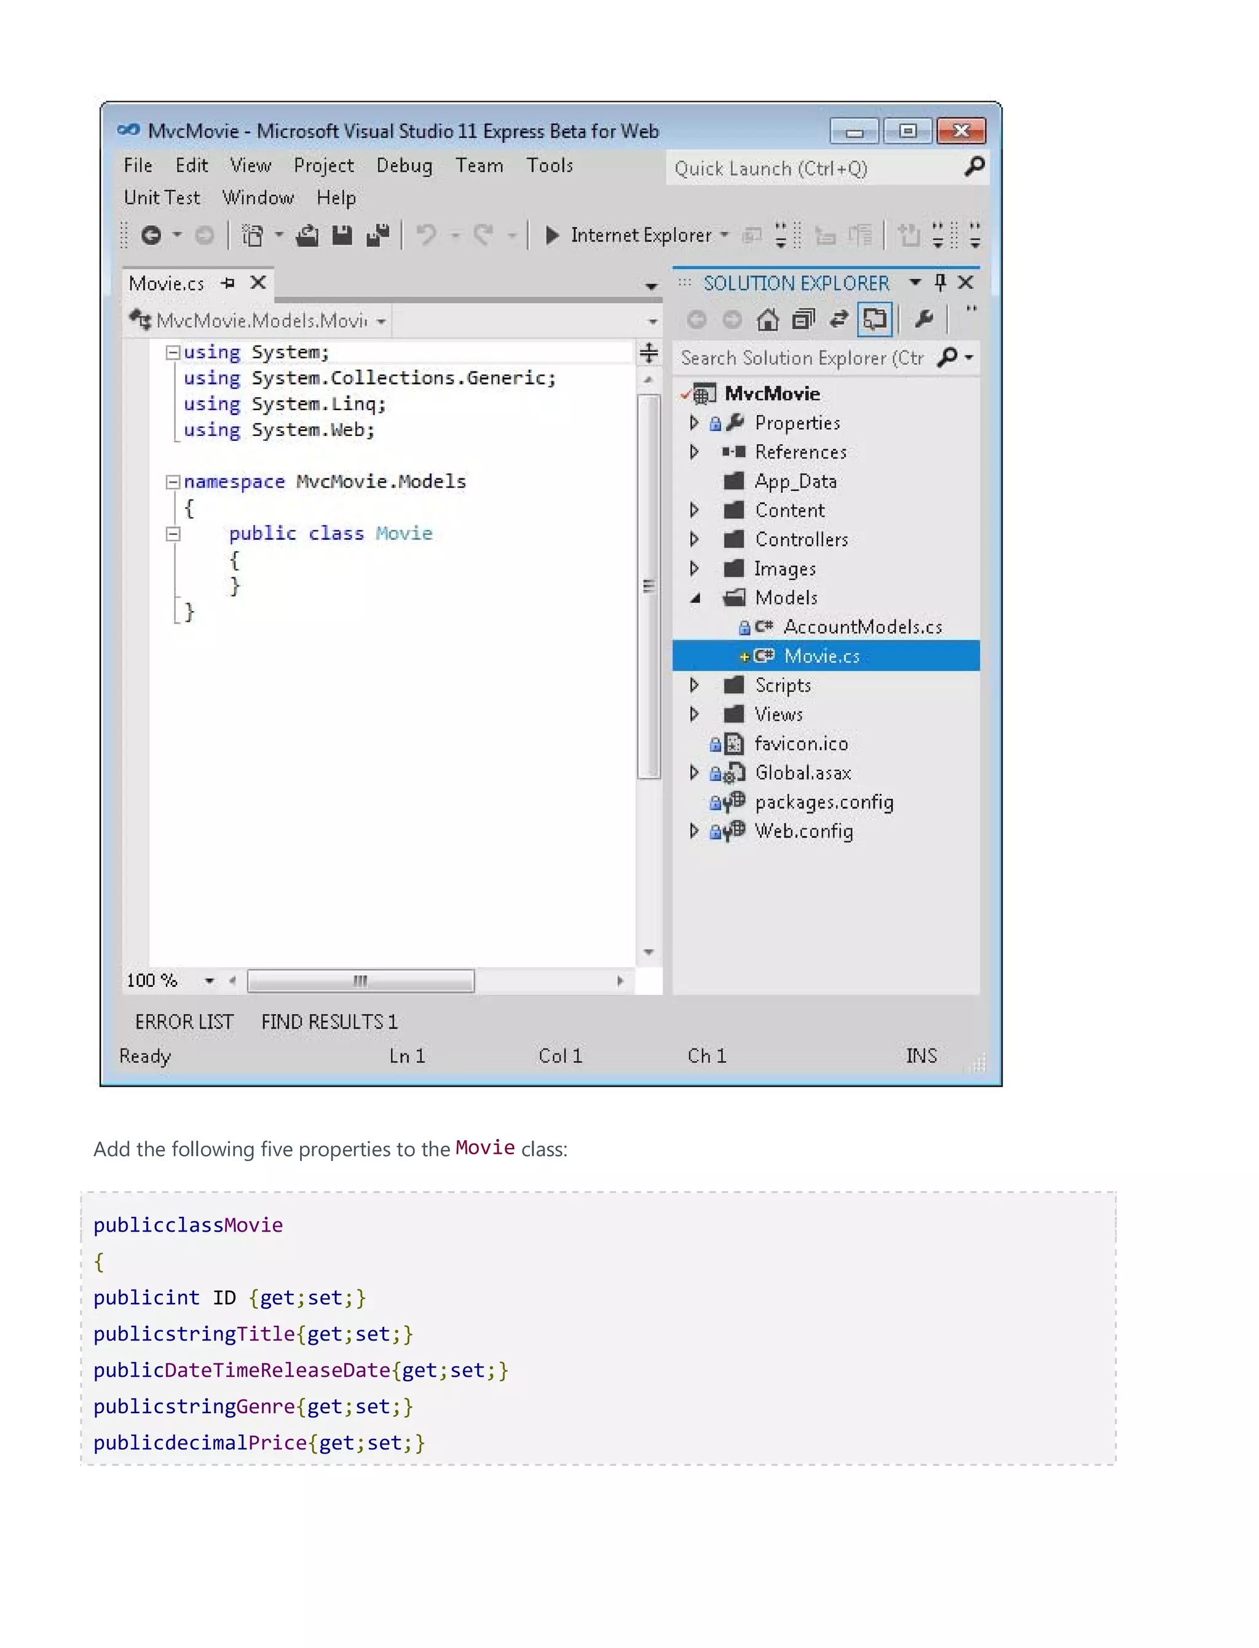
Task: Click the Collapse All icon in Solution Explorer
Action: [803, 320]
